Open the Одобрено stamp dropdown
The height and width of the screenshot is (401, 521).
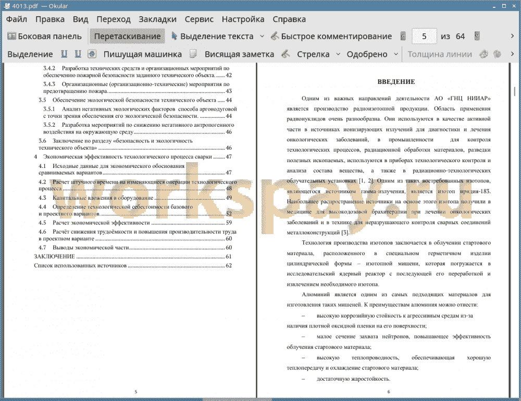(396, 54)
